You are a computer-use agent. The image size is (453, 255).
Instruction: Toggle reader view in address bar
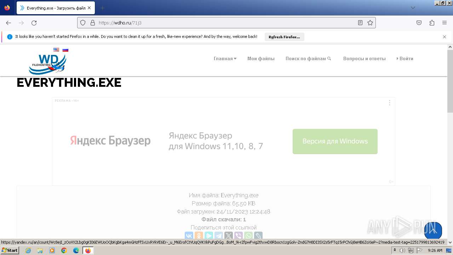coord(360,23)
